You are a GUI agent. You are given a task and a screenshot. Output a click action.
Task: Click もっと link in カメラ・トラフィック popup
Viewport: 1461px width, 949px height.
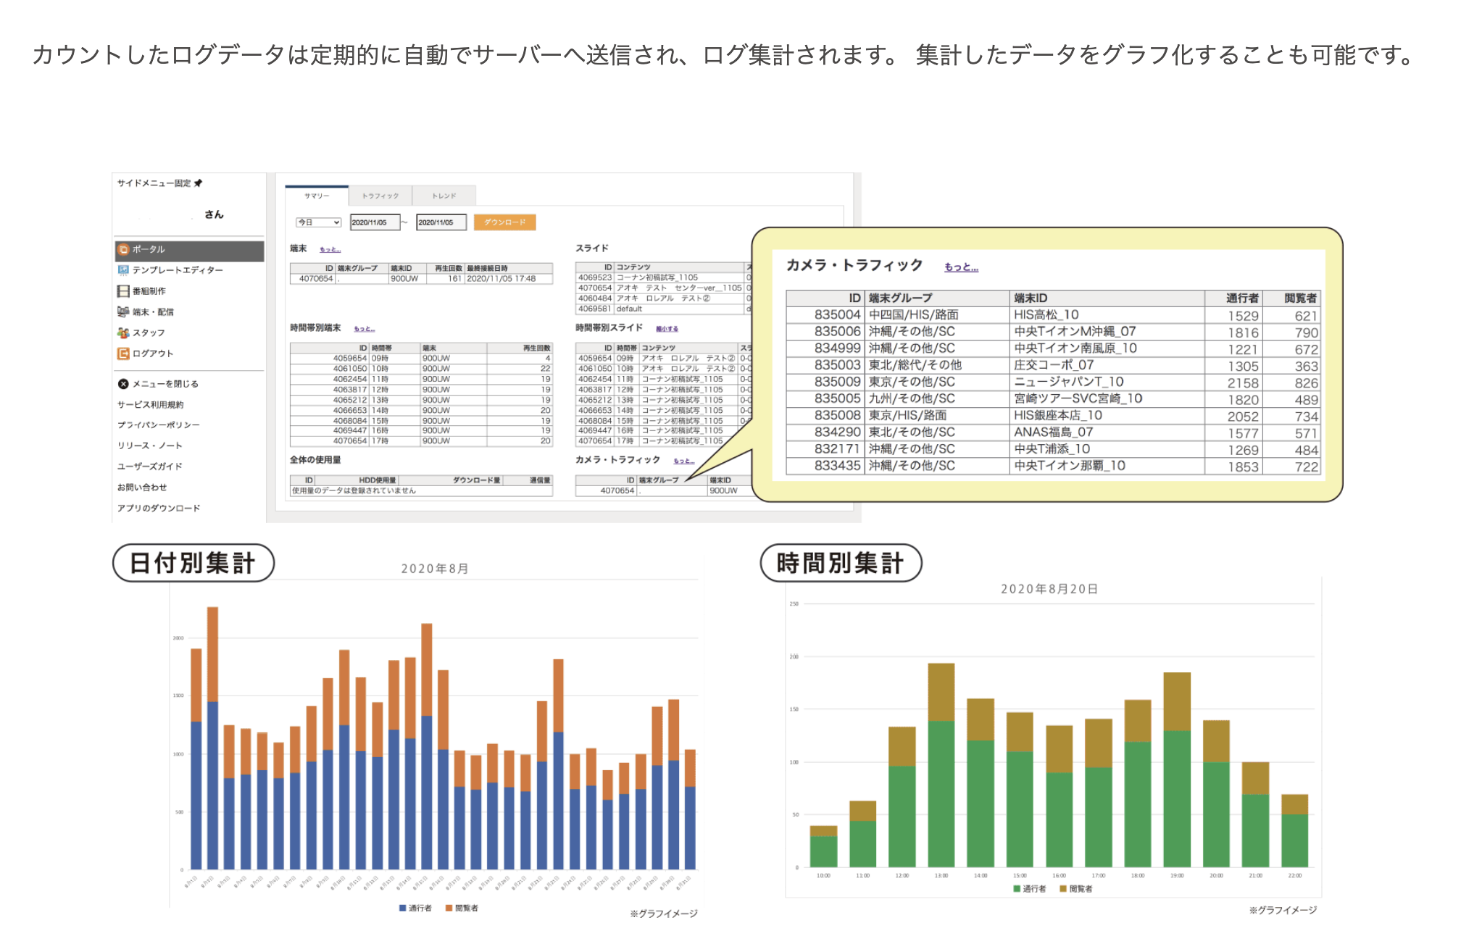click(x=961, y=267)
